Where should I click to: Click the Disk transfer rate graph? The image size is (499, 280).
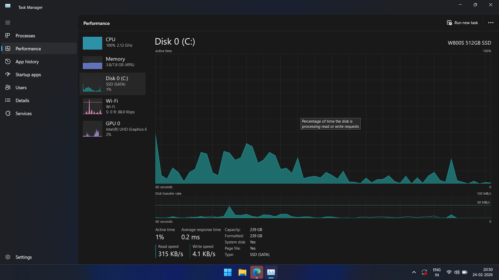click(323, 207)
